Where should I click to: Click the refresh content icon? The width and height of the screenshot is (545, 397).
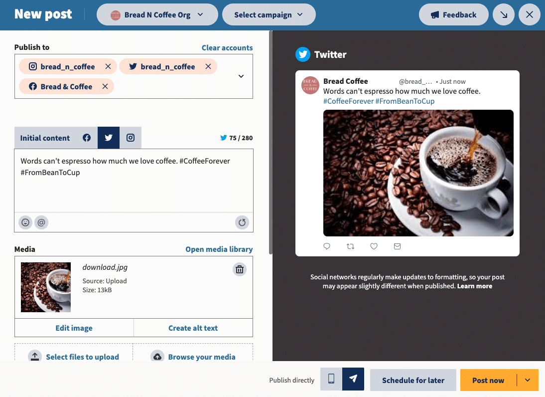(x=242, y=222)
